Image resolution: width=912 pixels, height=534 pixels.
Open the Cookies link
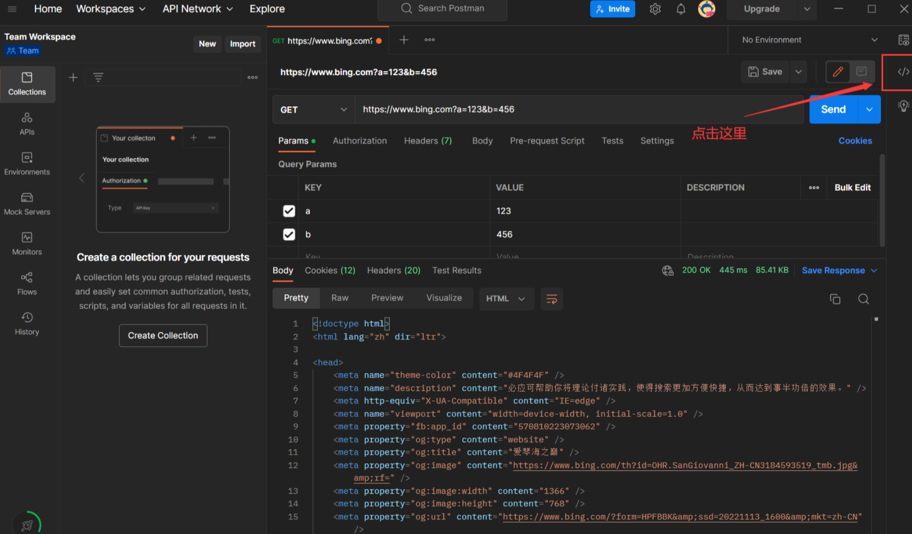855,141
